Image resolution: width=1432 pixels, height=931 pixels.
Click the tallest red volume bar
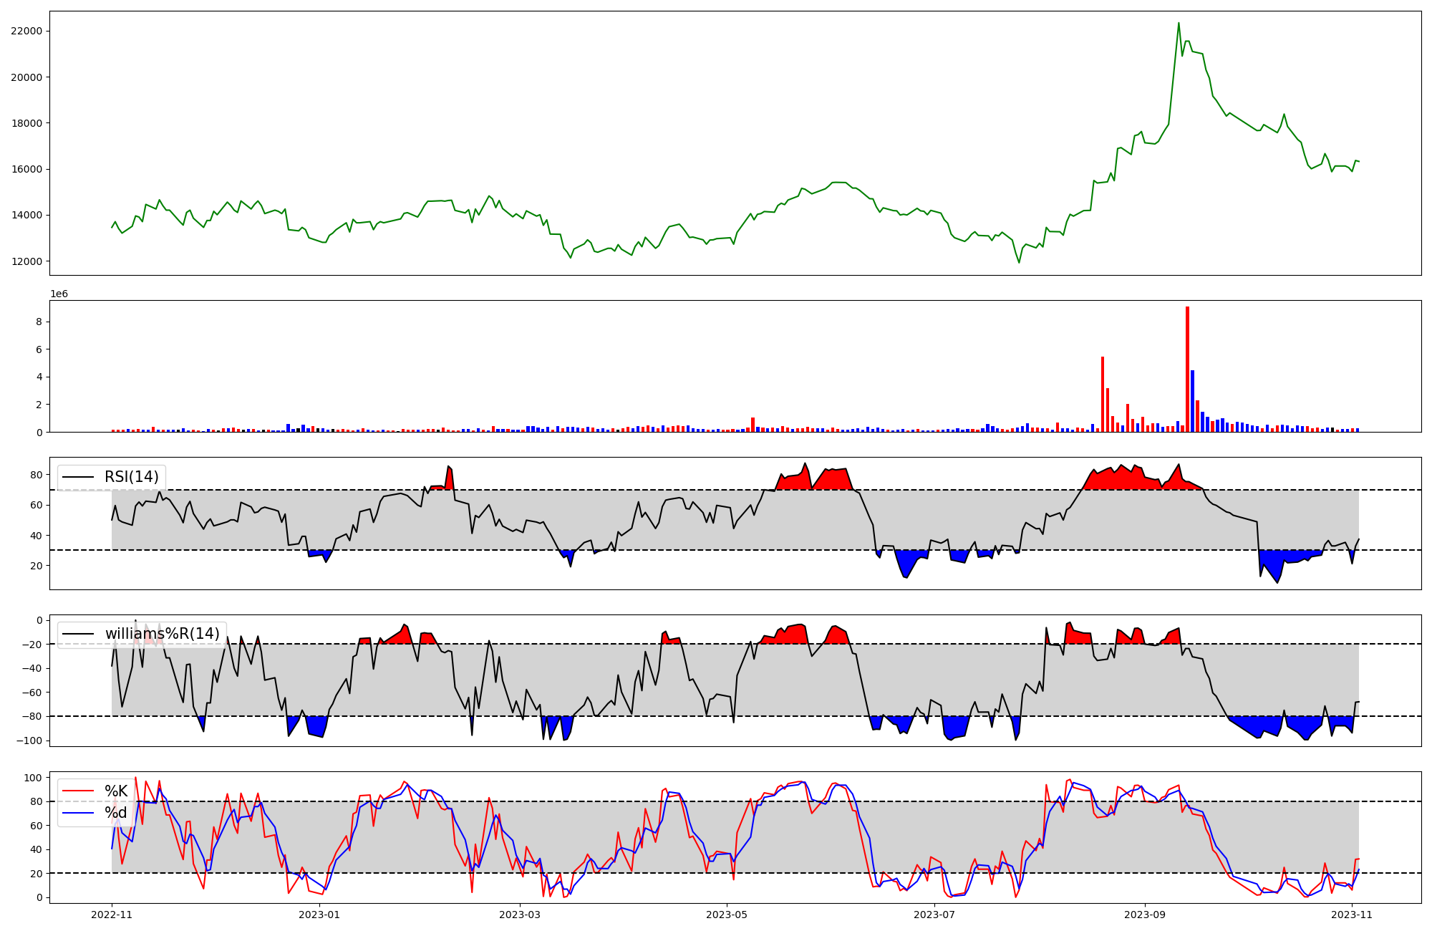click(1187, 369)
